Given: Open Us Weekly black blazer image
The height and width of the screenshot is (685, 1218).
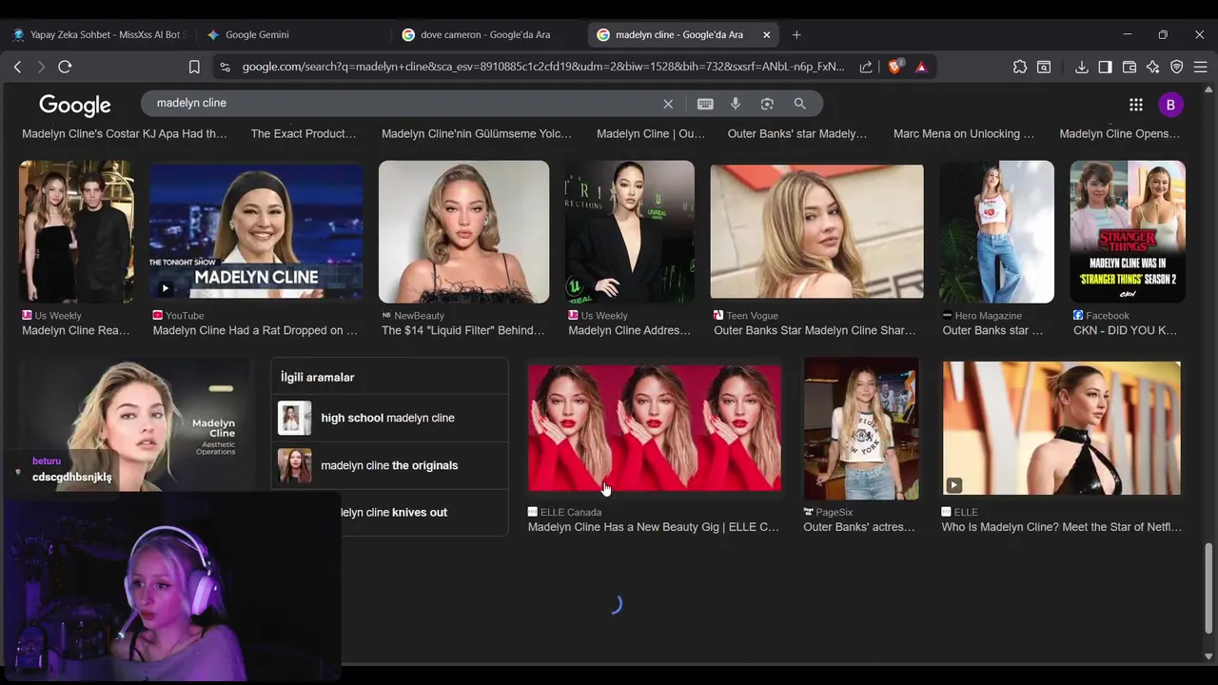Looking at the screenshot, I should tap(630, 232).
